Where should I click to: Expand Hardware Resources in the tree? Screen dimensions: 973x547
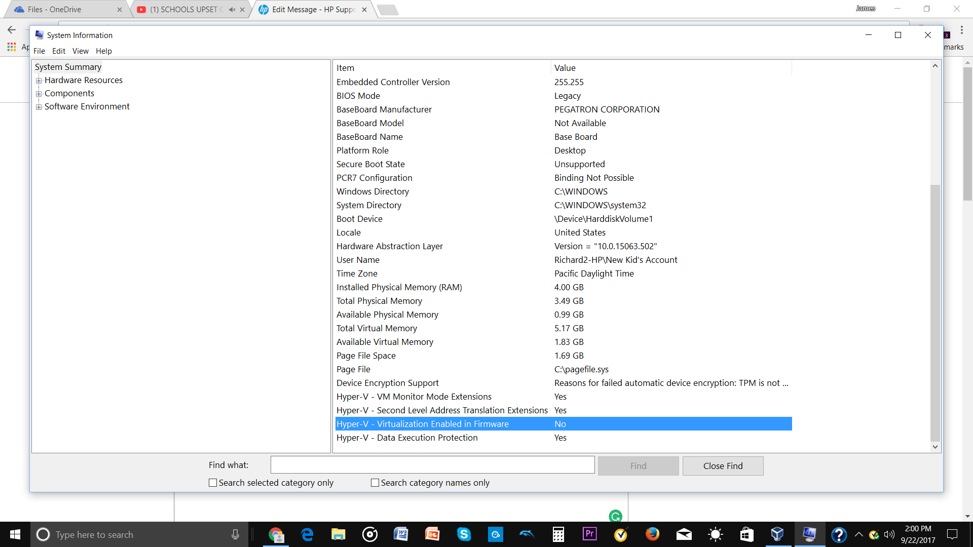pyautogui.click(x=39, y=80)
